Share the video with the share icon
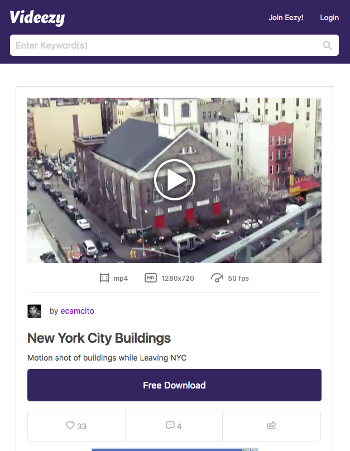Image resolution: width=350 pixels, height=451 pixels. [x=271, y=425]
